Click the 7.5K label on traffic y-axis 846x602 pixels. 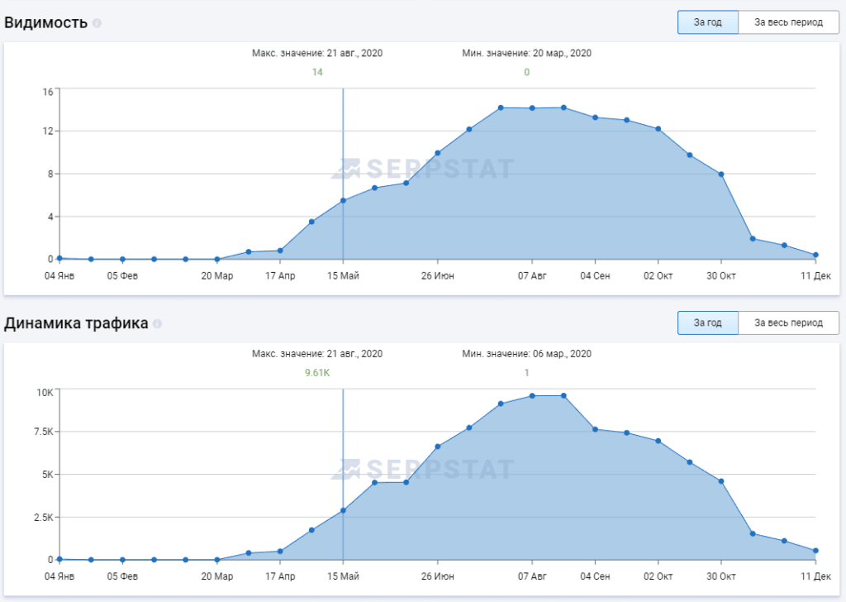click(44, 432)
